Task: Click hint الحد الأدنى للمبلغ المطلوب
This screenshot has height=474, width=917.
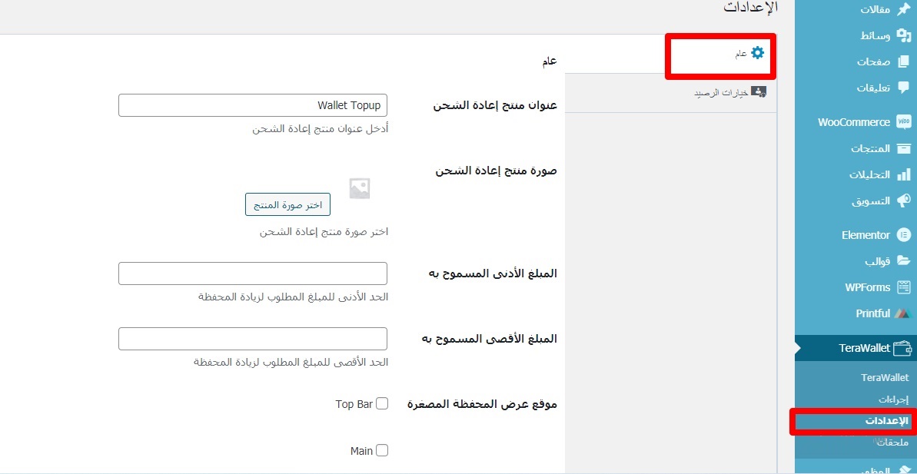Action: tap(293, 297)
